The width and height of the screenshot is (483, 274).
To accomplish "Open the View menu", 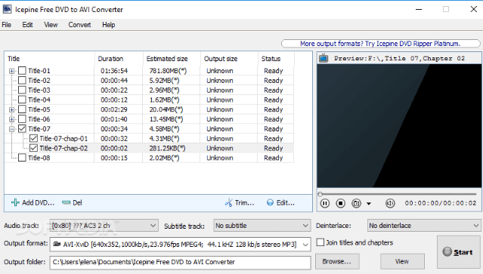I will (x=51, y=25).
